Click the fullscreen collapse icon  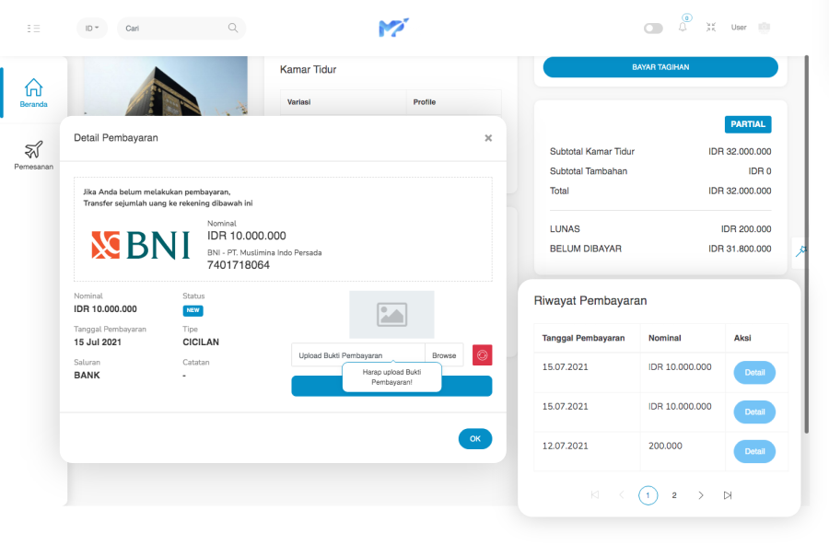click(711, 28)
